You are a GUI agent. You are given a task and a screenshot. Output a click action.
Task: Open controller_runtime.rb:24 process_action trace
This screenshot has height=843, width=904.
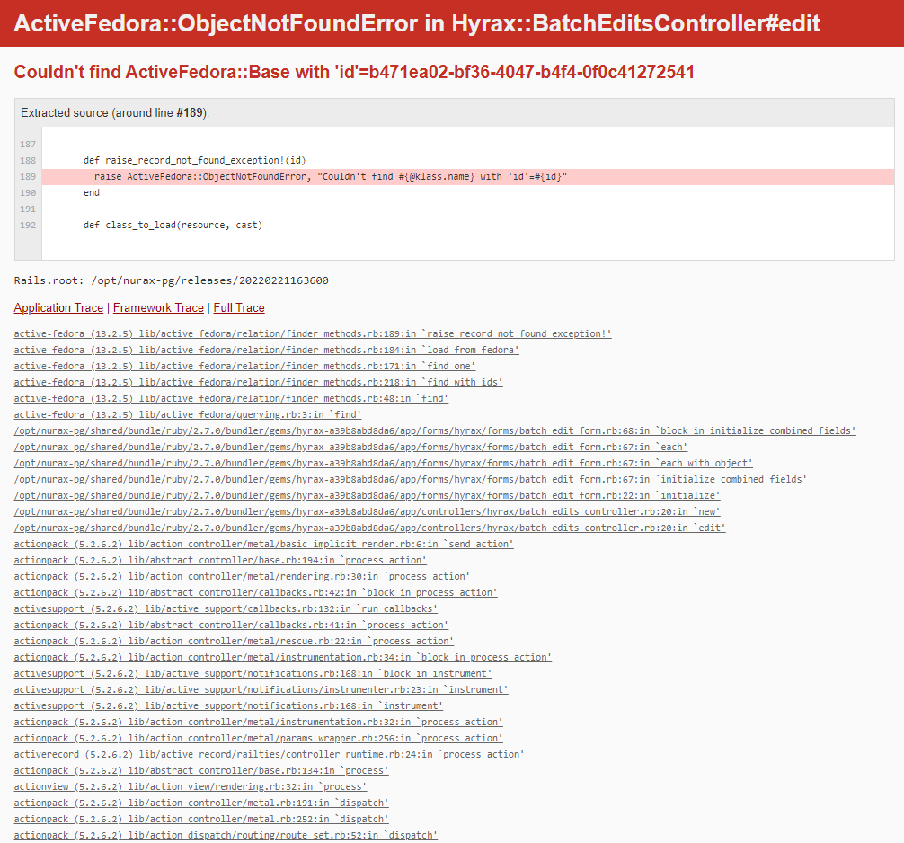coord(270,754)
